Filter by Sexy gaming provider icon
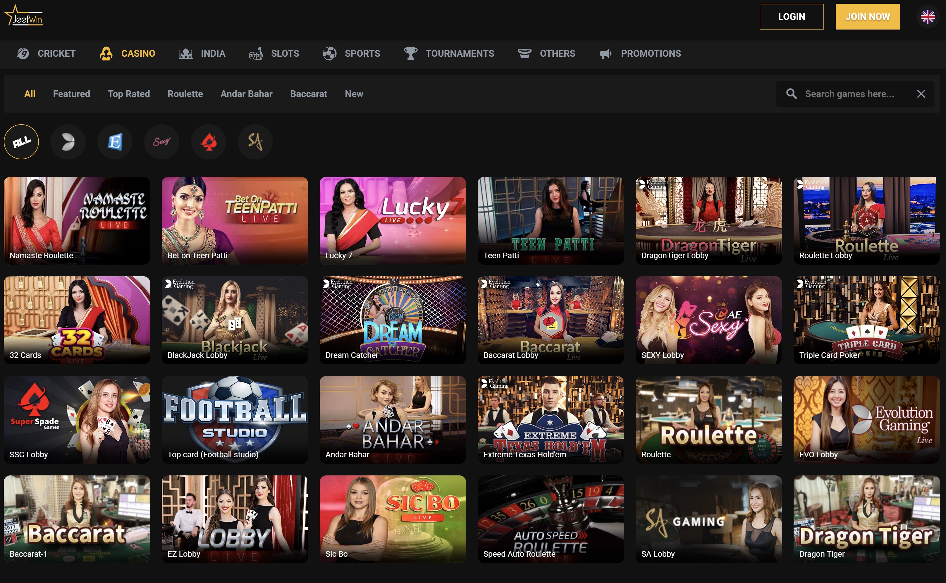The width and height of the screenshot is (946, 583). click(x=161, y=142)
